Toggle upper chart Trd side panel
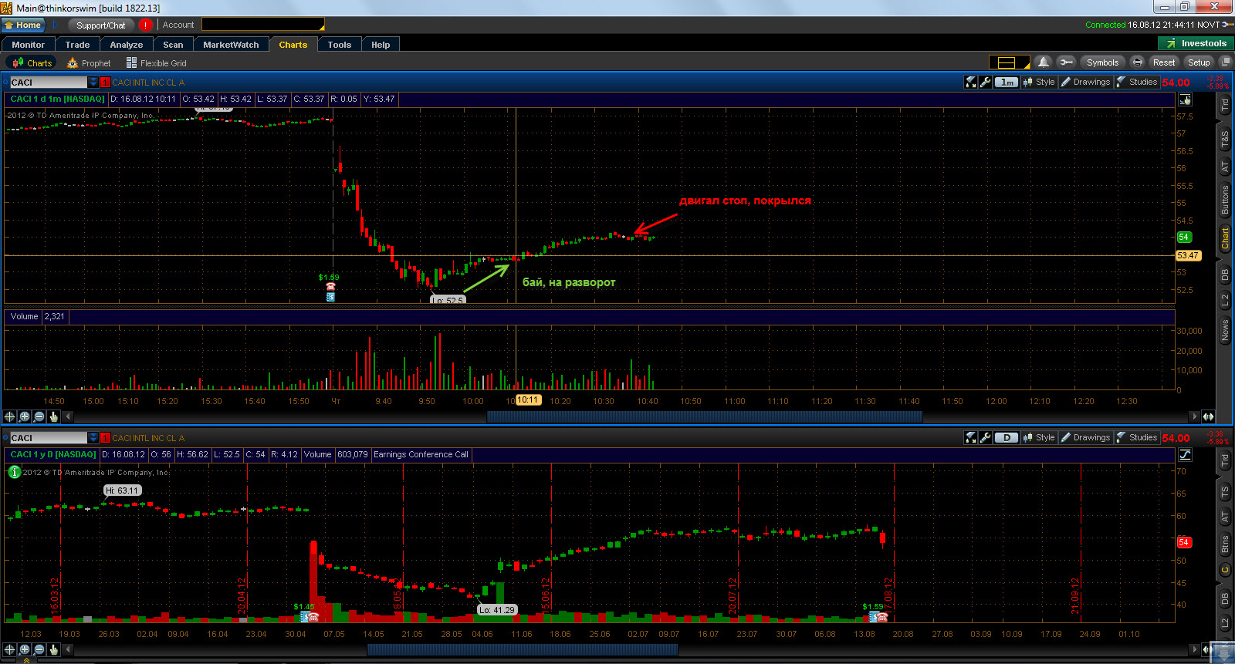 click(x=1225, y=105)
